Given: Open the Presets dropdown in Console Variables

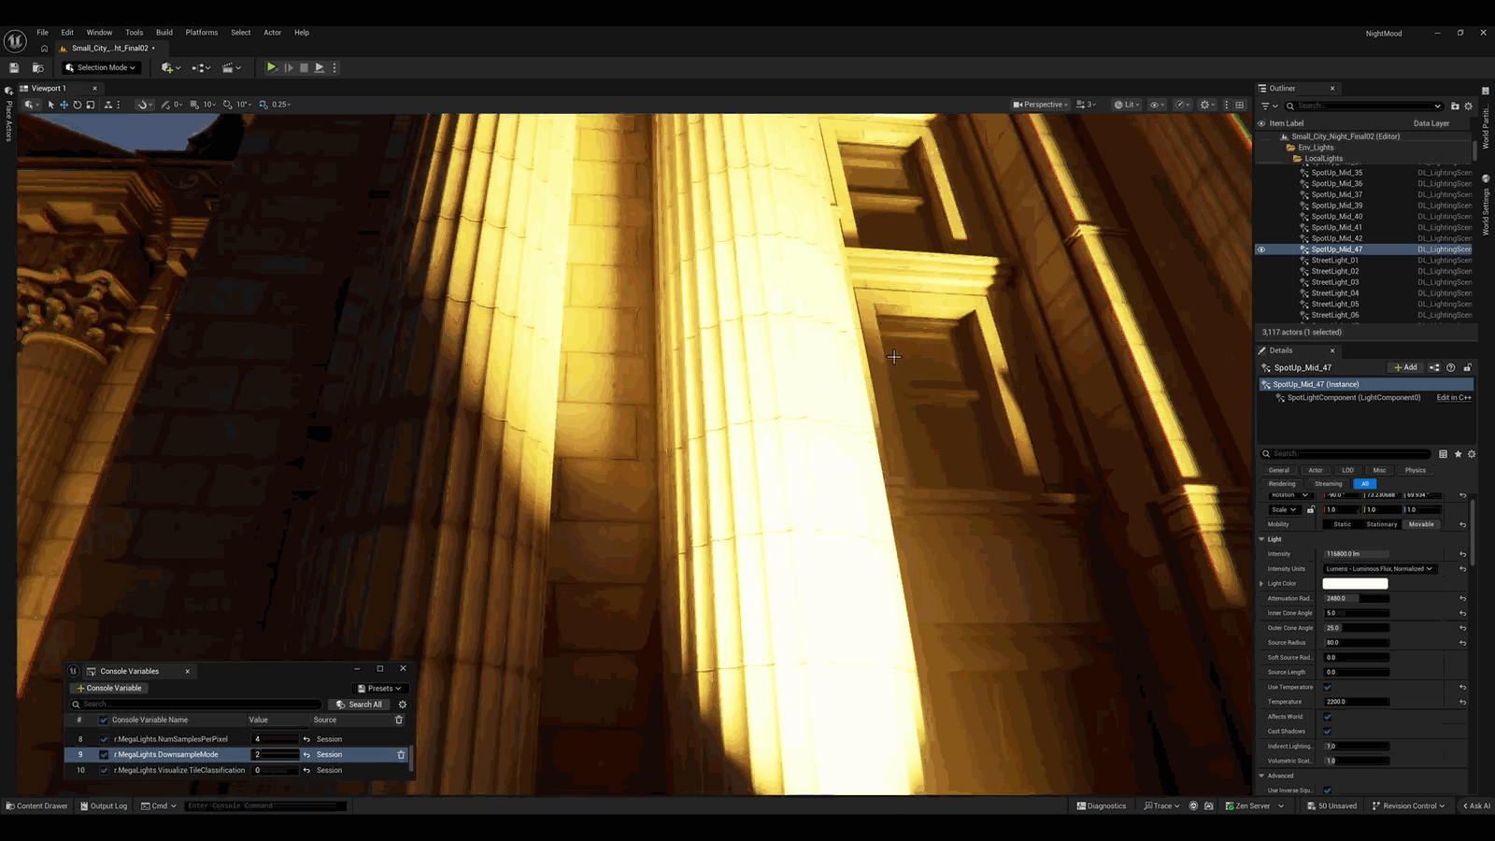Looking at the screenshot, I should pos(379,689).
